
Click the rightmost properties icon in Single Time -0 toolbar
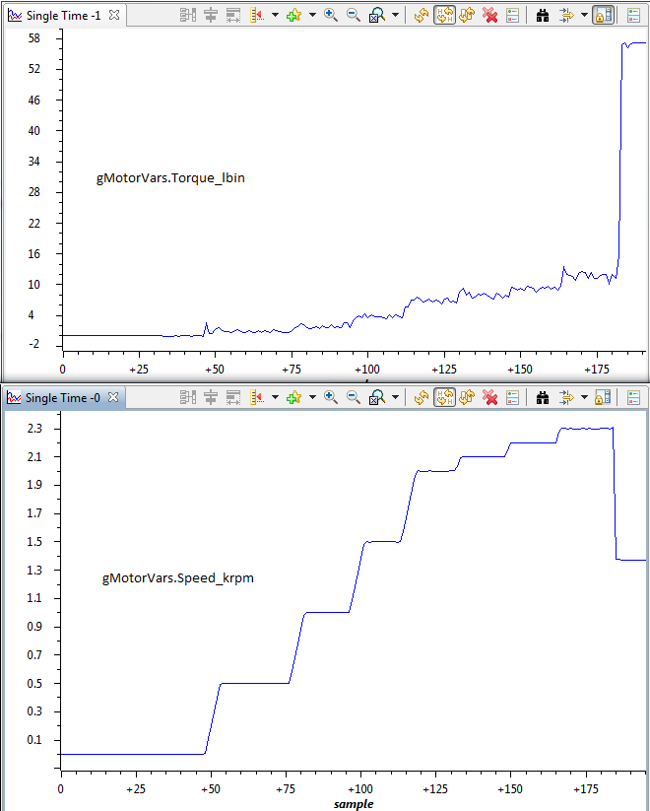point(633,397)
